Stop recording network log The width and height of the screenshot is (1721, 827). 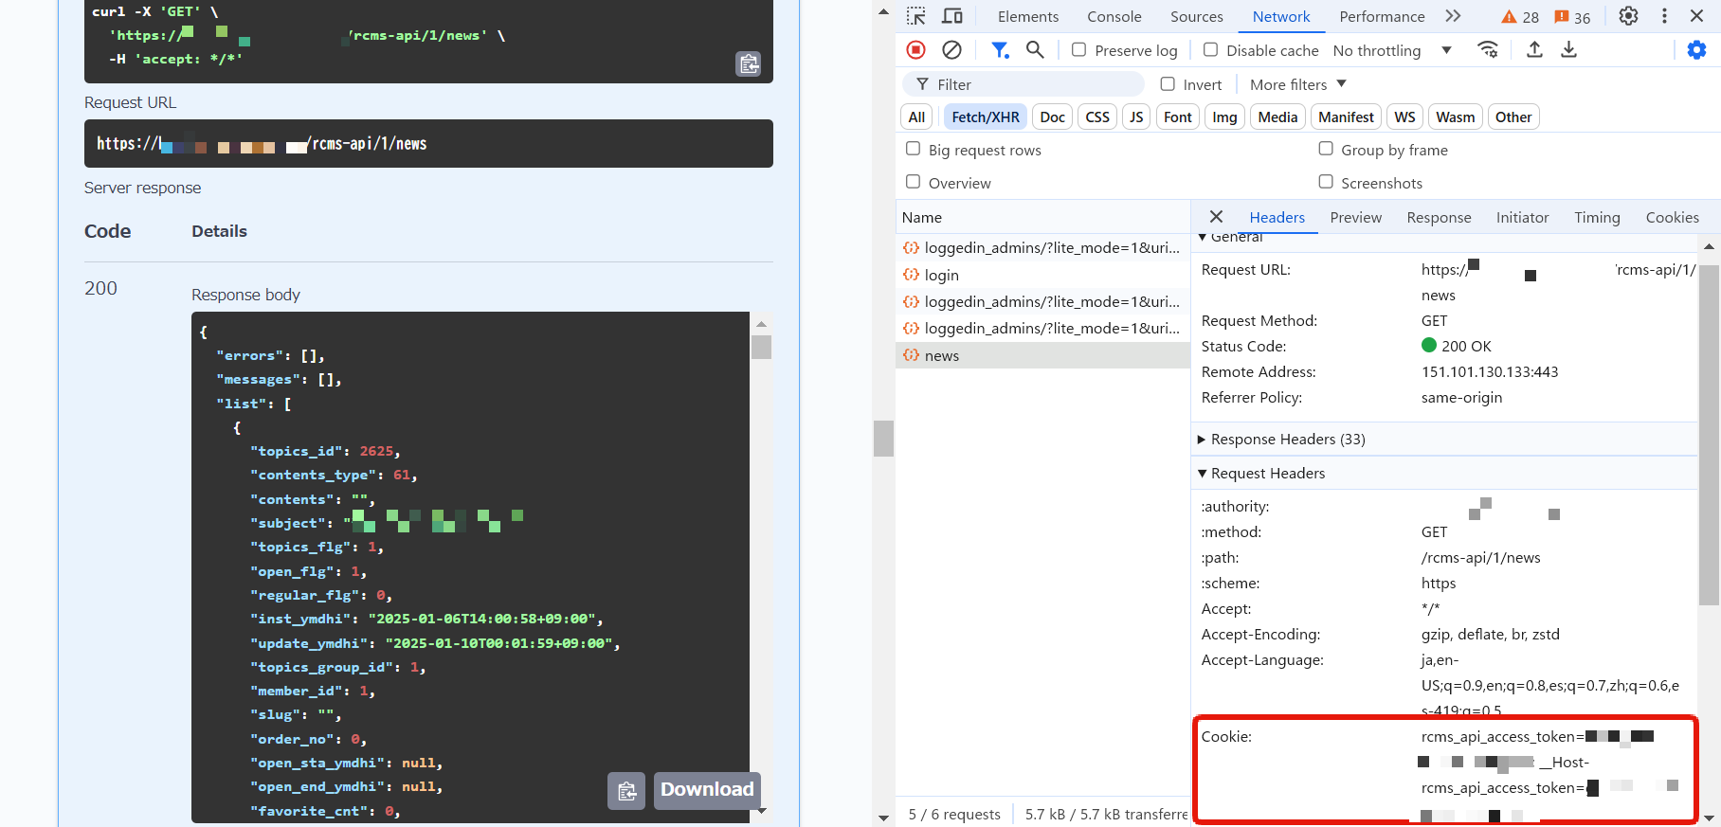915,50
